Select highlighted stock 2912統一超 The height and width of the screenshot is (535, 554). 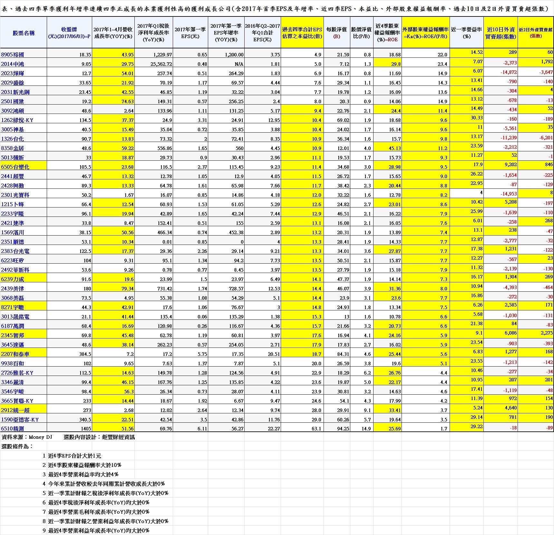tap(15, 410)
